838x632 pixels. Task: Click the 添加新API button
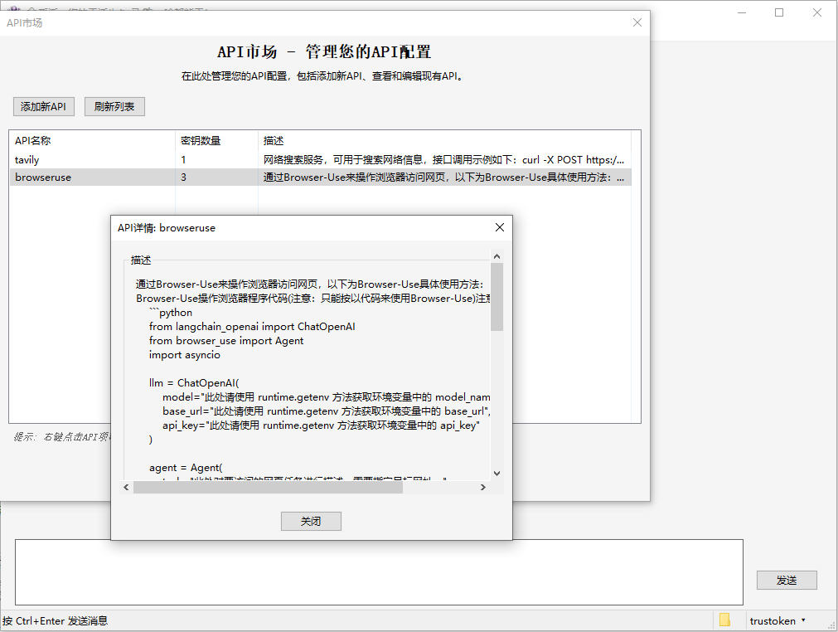43,106
